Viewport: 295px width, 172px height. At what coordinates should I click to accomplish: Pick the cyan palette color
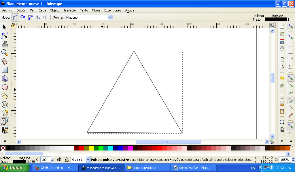[x=111, y=148]
